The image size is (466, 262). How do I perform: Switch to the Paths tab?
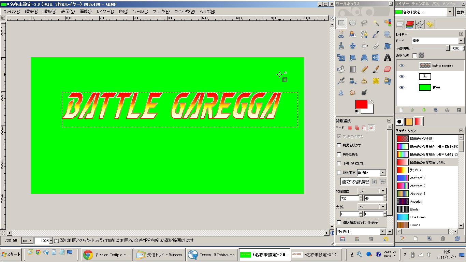point(420,25)
